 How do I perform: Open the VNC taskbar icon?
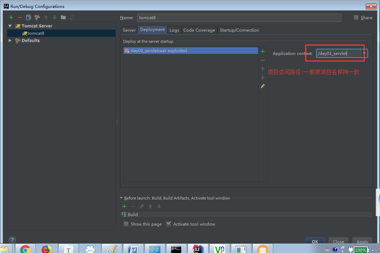219,249
